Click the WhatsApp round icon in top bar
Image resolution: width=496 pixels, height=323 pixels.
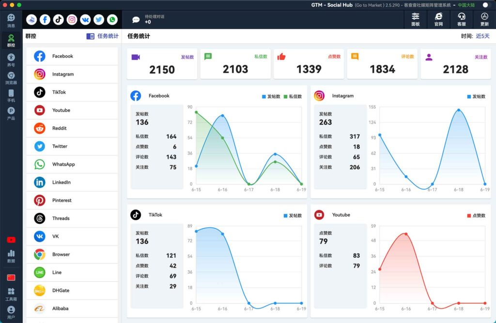[112, 19]
